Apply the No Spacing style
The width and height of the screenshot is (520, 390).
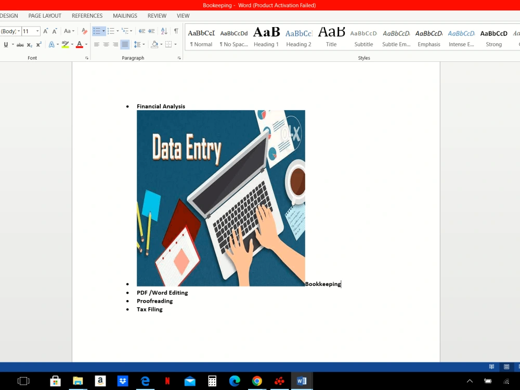click(234, 37)
